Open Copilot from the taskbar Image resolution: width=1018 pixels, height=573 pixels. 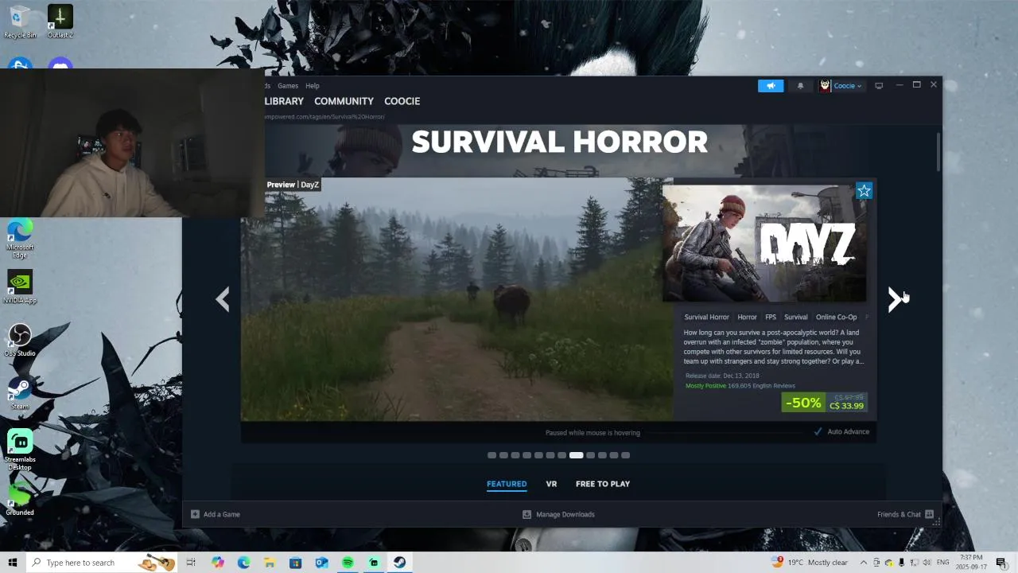pos(218,563)
